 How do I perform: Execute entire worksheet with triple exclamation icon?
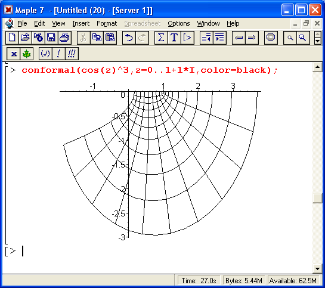pos(72,54)
